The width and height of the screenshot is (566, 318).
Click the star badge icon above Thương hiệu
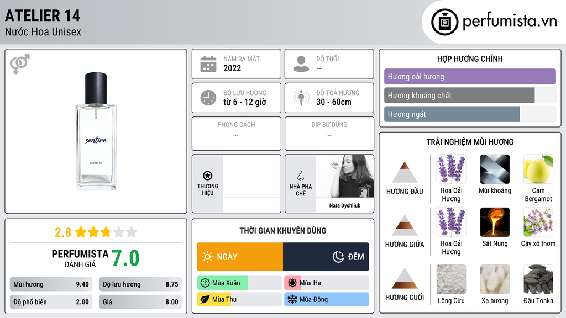[x=208, y=176]
